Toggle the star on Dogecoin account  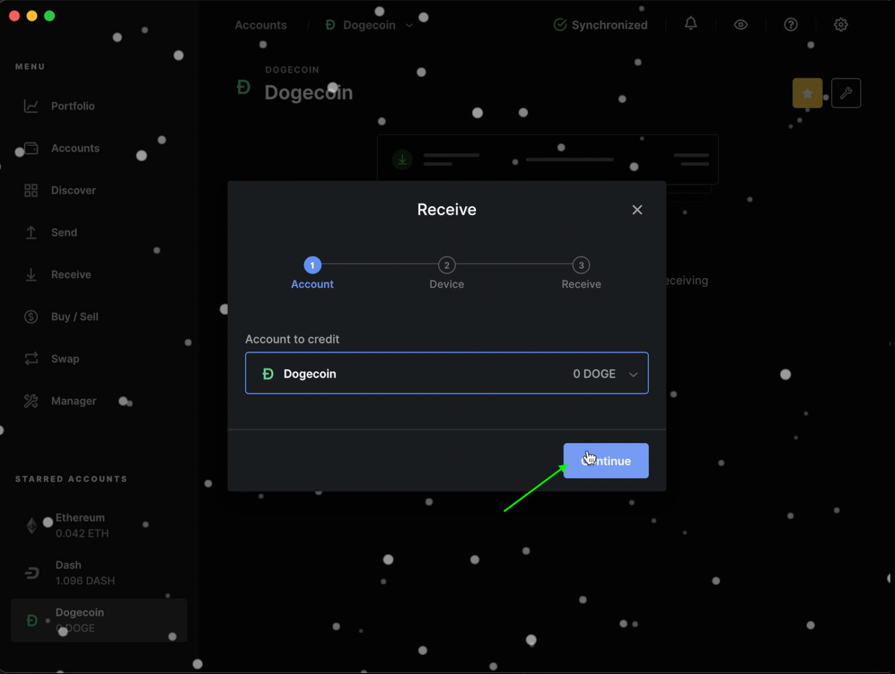pyautogui.click(x=807, y=93)
